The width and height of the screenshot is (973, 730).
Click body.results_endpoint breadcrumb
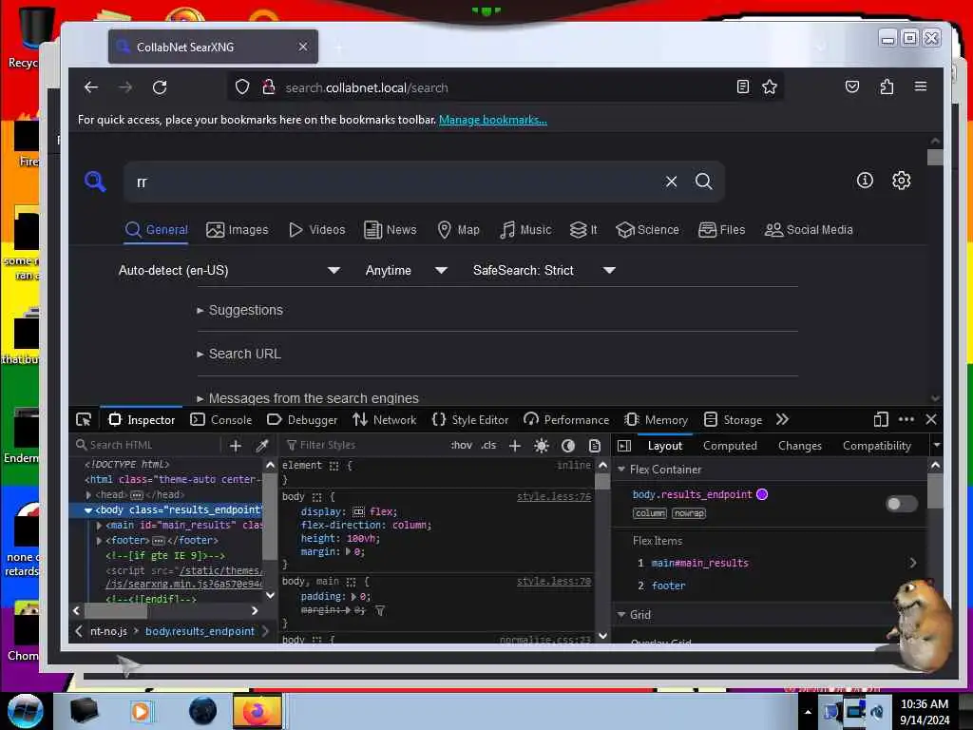pos(200,631)
